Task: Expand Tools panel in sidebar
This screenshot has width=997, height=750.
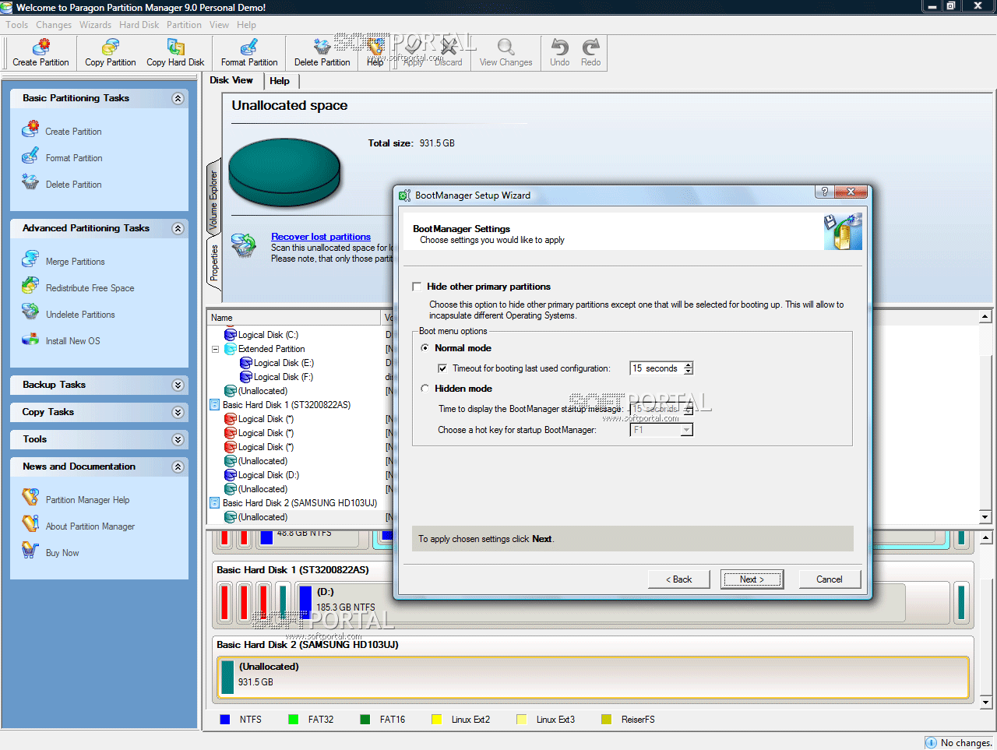Action: tap(178, 439)
